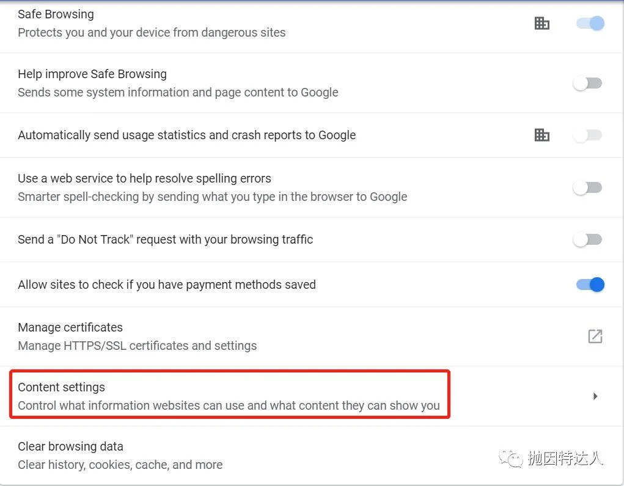Toggle the Safe Browsing switch
The width and height of the screenshot is (624, 486).
[x=590, y=23]
